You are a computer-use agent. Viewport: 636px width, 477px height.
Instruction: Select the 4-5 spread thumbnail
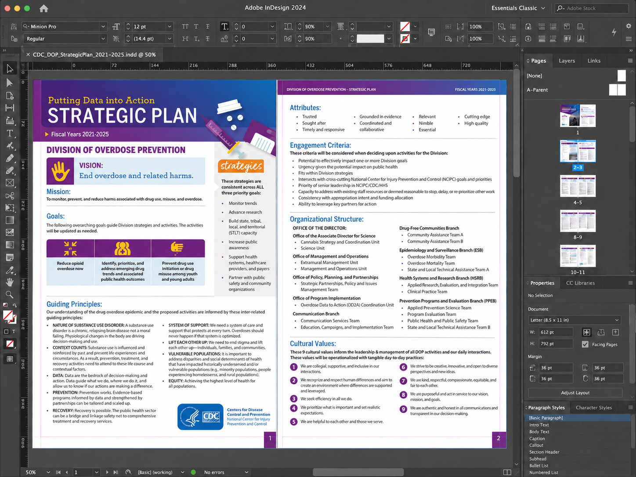tap(578, 186)
